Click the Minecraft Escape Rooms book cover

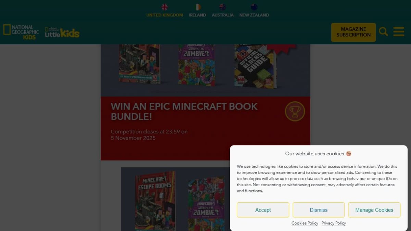coord(155,201)
